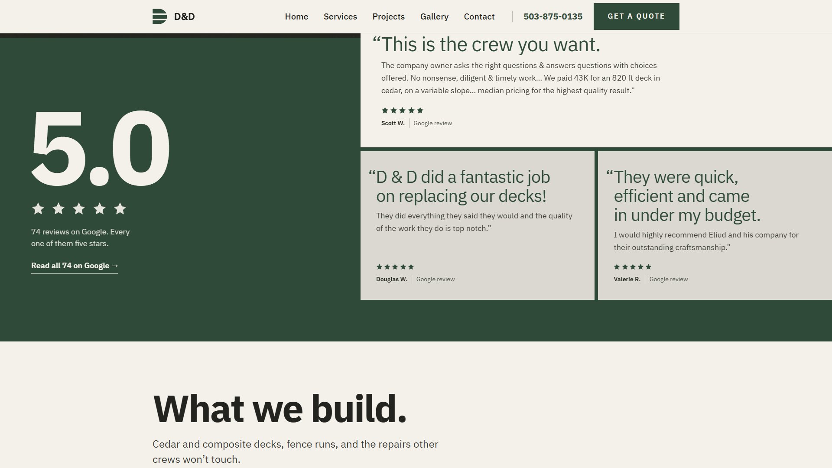This screenshot has width=832, height=468.
Task: Call the phone number 503-875-0135
Action: tap(553, 16)
